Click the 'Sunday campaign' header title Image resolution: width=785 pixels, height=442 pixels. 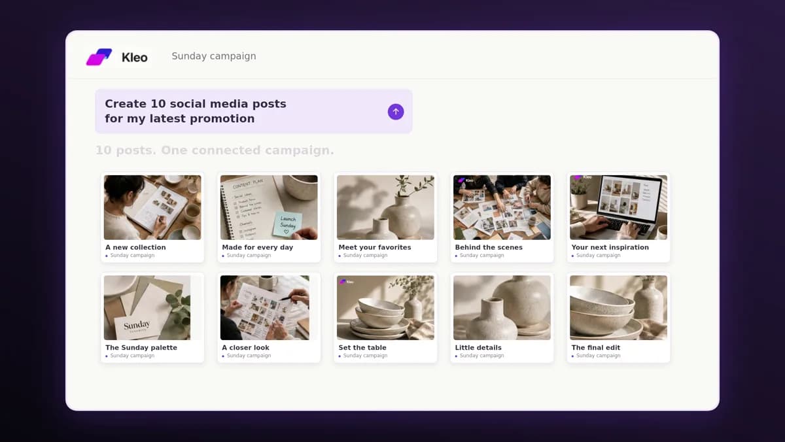tap(214, 56)
